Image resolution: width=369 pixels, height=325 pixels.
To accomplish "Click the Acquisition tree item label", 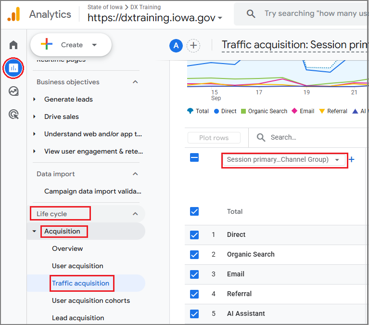I will tap(62, 231).
